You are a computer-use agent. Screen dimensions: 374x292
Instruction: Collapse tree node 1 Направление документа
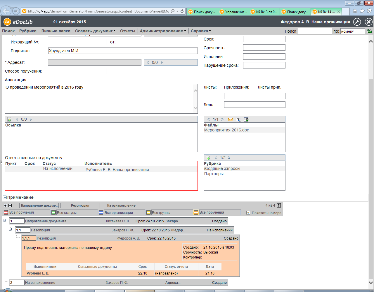[5, 220]
